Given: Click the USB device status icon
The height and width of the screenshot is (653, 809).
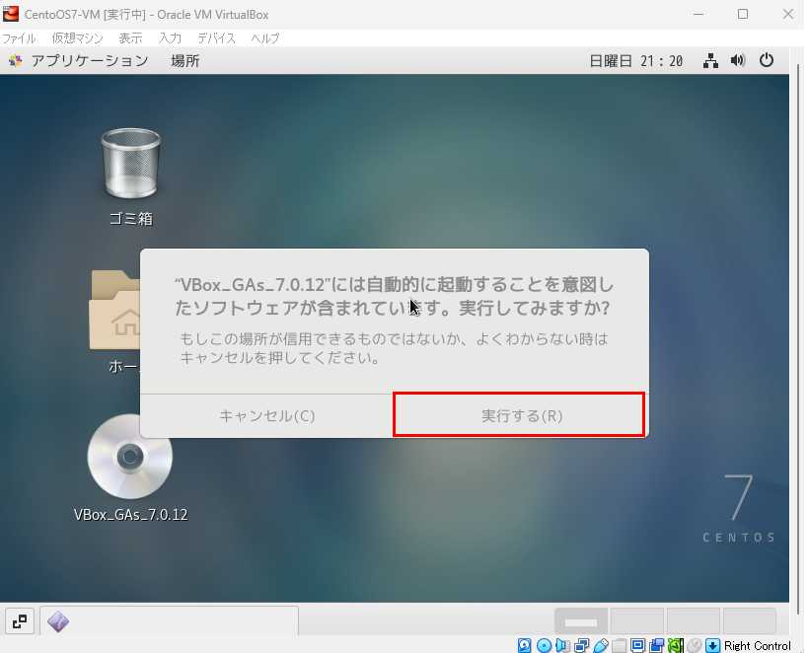Looking at the screenshot, I should click(x=600, y=646).
